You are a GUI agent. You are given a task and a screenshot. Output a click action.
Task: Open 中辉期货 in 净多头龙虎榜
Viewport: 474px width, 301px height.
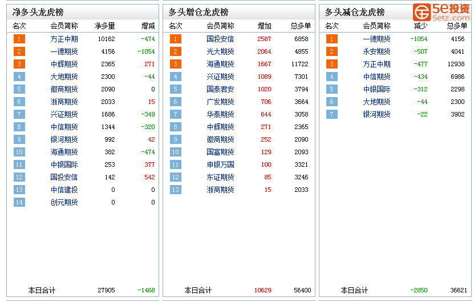coord(64,64)
